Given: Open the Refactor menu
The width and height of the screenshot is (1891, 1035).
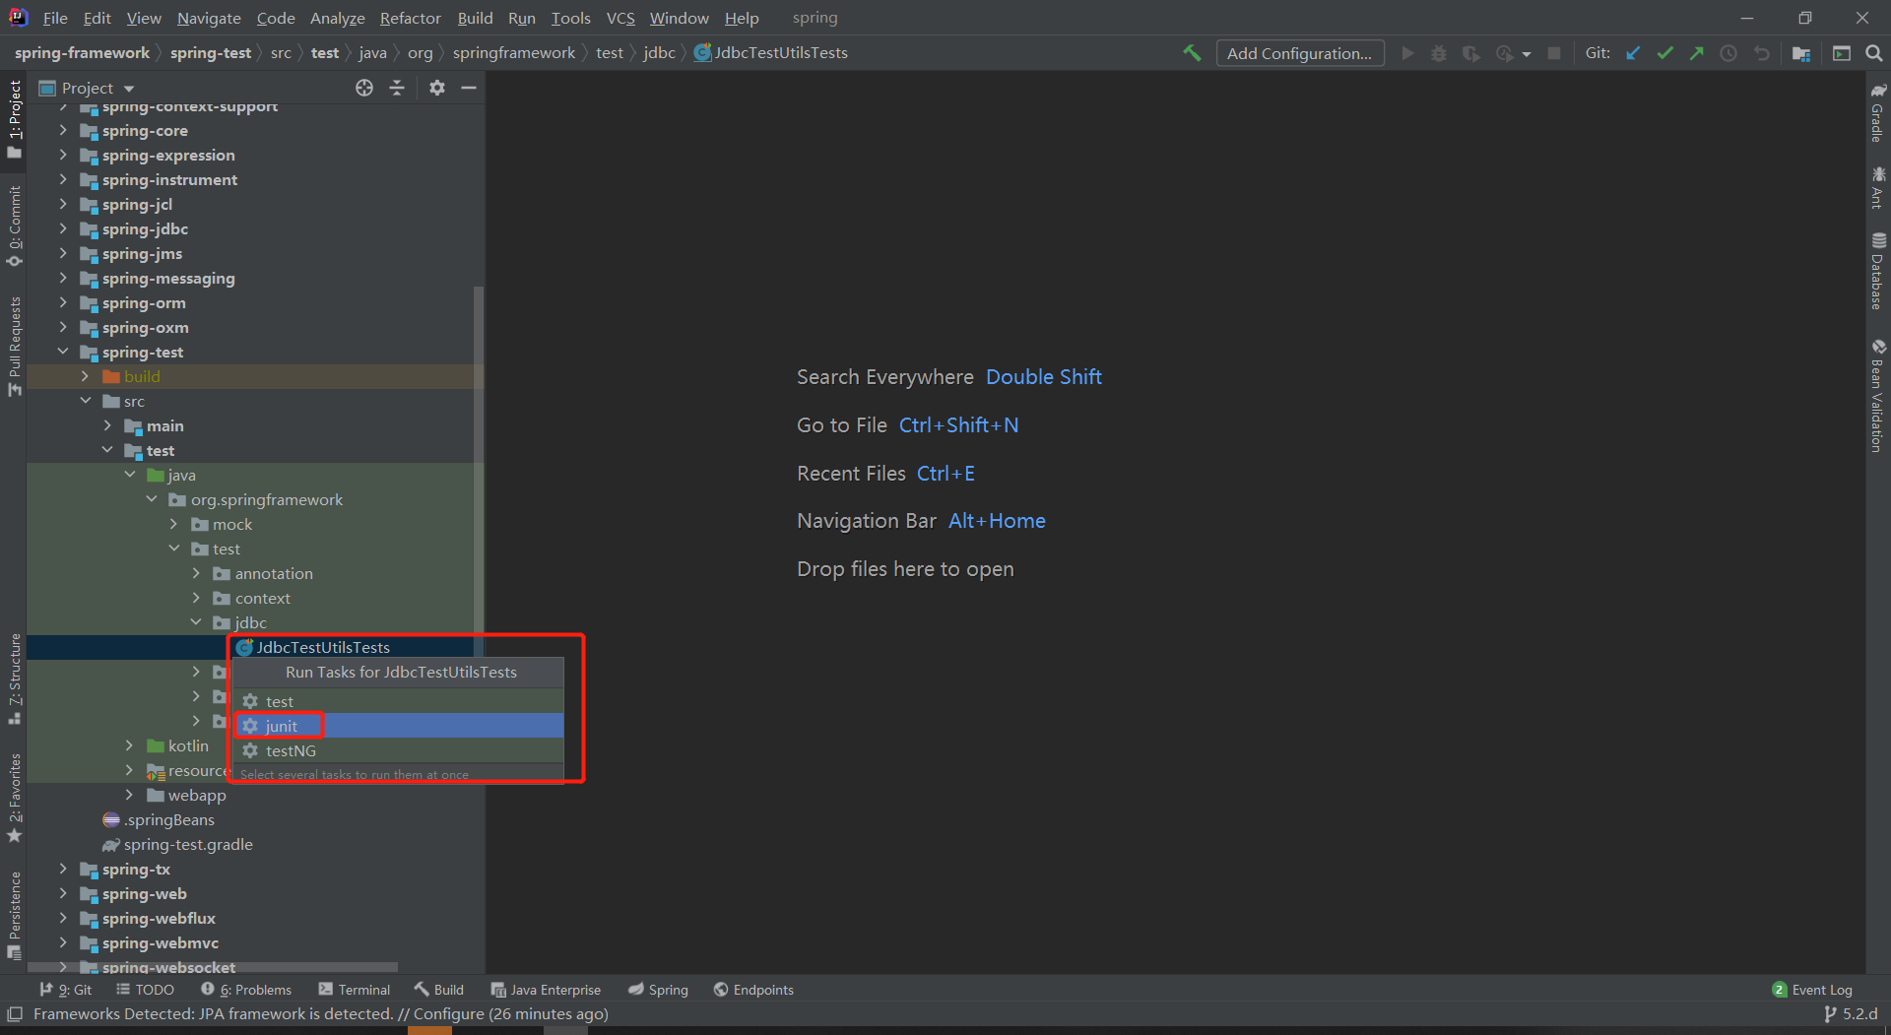Looking at the screenshot, I should 410,18.
